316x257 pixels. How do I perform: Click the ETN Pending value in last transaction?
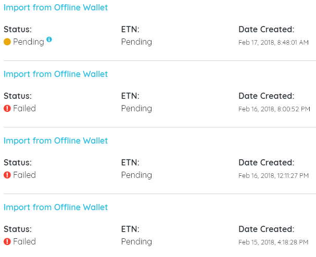[136, 242]
